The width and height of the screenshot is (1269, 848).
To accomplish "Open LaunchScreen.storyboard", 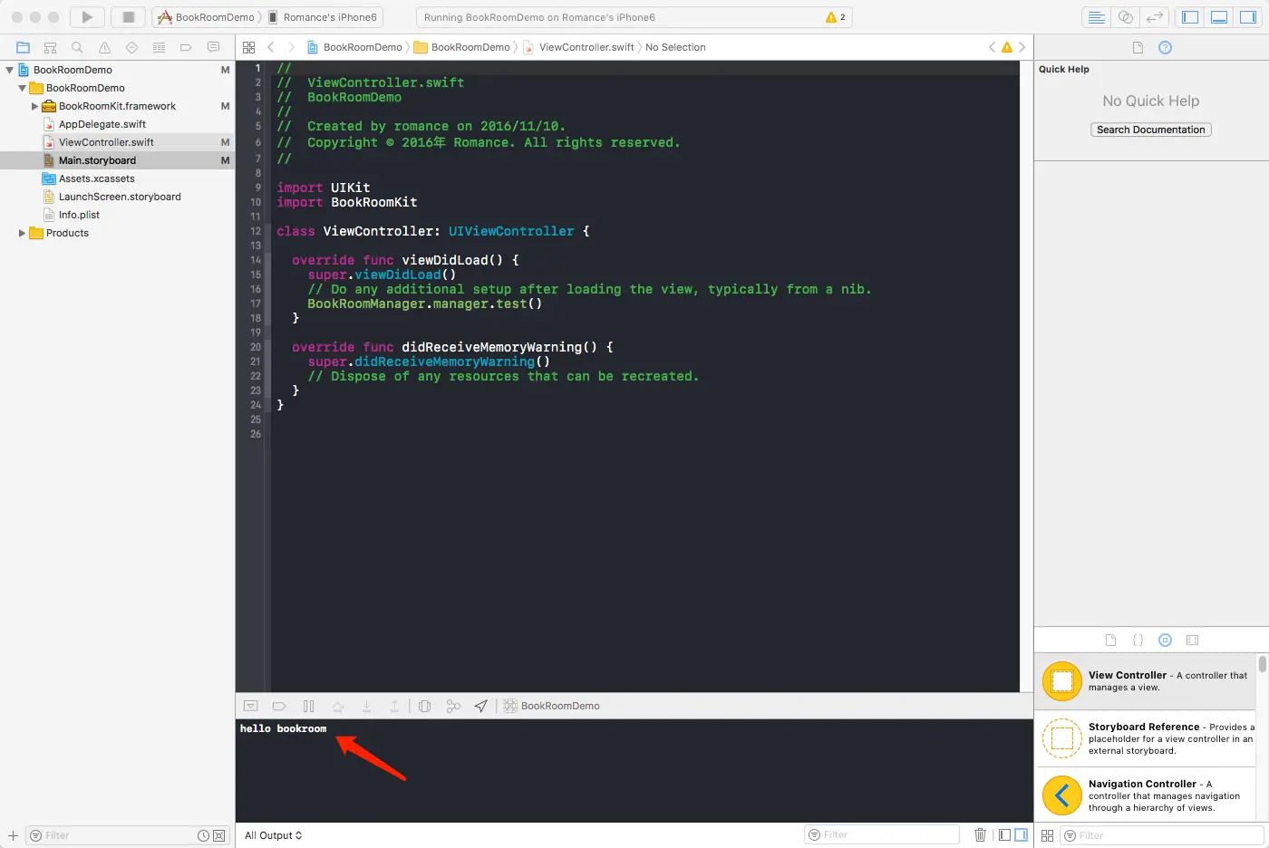I will click(x=120, y=197).
